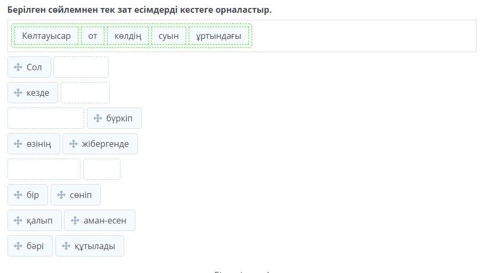Select the 'Көлтауысар' word in the table
The height and width of the screenshot is (273, 485).
tap(46, 36)
